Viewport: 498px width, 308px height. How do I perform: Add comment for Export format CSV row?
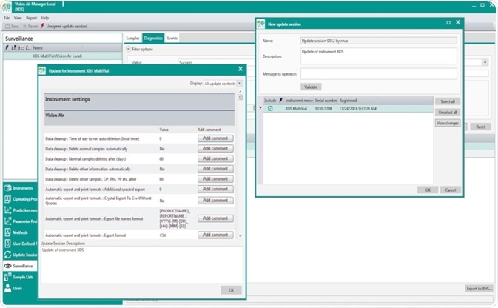[215, 235]
